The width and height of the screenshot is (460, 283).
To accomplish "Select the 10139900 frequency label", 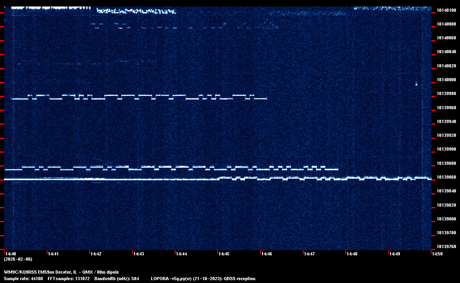I will (446, 149).
